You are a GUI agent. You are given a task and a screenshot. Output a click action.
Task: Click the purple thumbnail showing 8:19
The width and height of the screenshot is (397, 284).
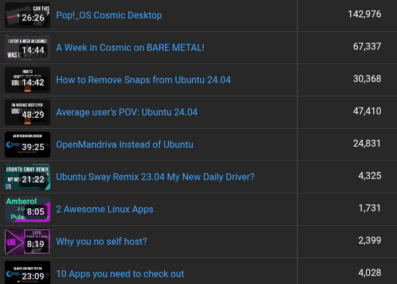pyautogui.click(x=27, y=241)
